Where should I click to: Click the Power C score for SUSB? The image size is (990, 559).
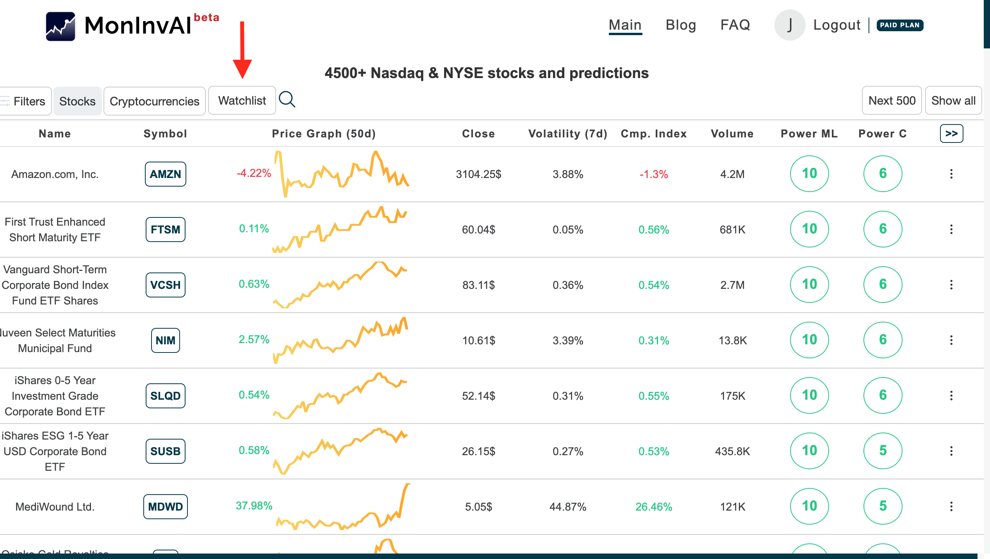pos(883,450)
